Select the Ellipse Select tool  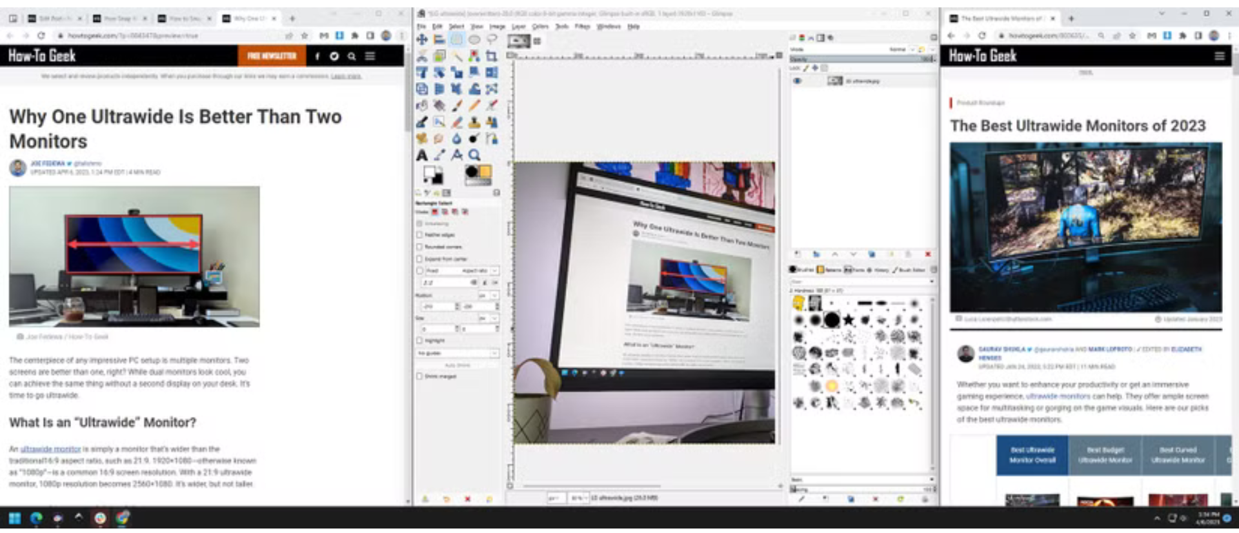474,39
